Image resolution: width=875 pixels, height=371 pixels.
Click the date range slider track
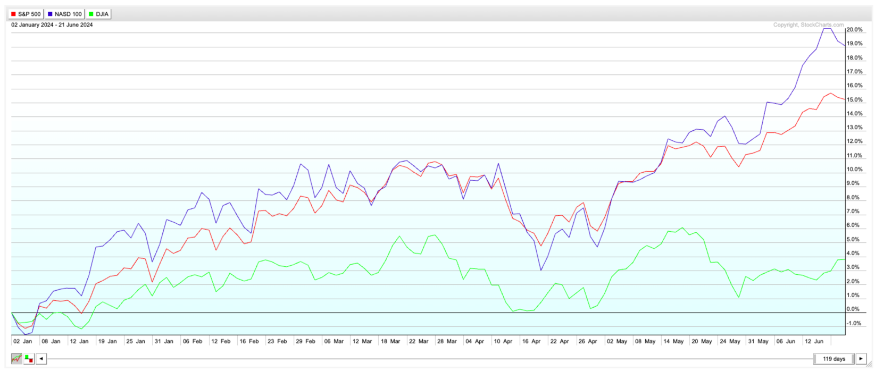(x=430, y=359)
